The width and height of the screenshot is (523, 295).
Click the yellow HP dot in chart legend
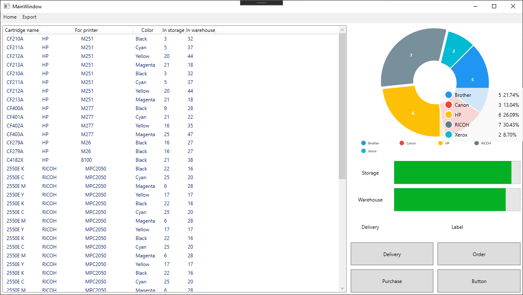tap(440, 143)
